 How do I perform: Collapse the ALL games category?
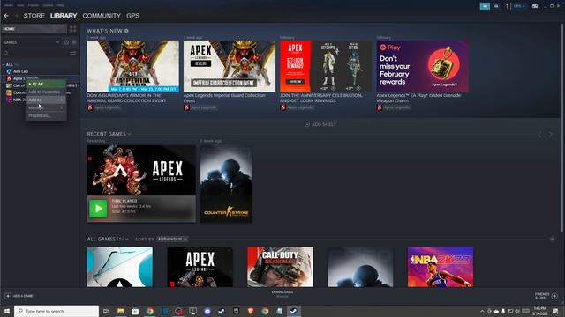(4, 64)
